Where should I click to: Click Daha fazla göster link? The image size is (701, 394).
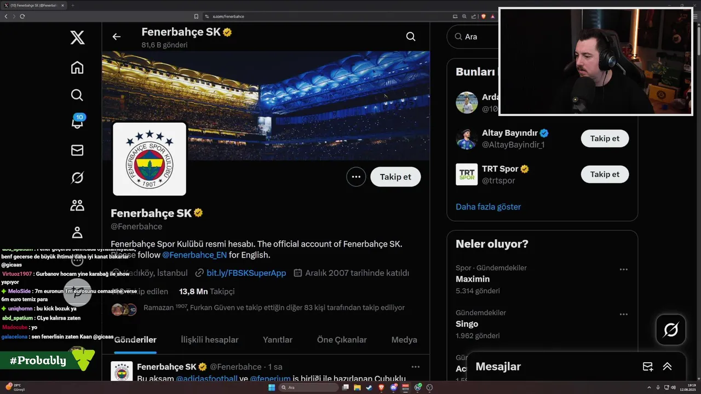[488, 207]
